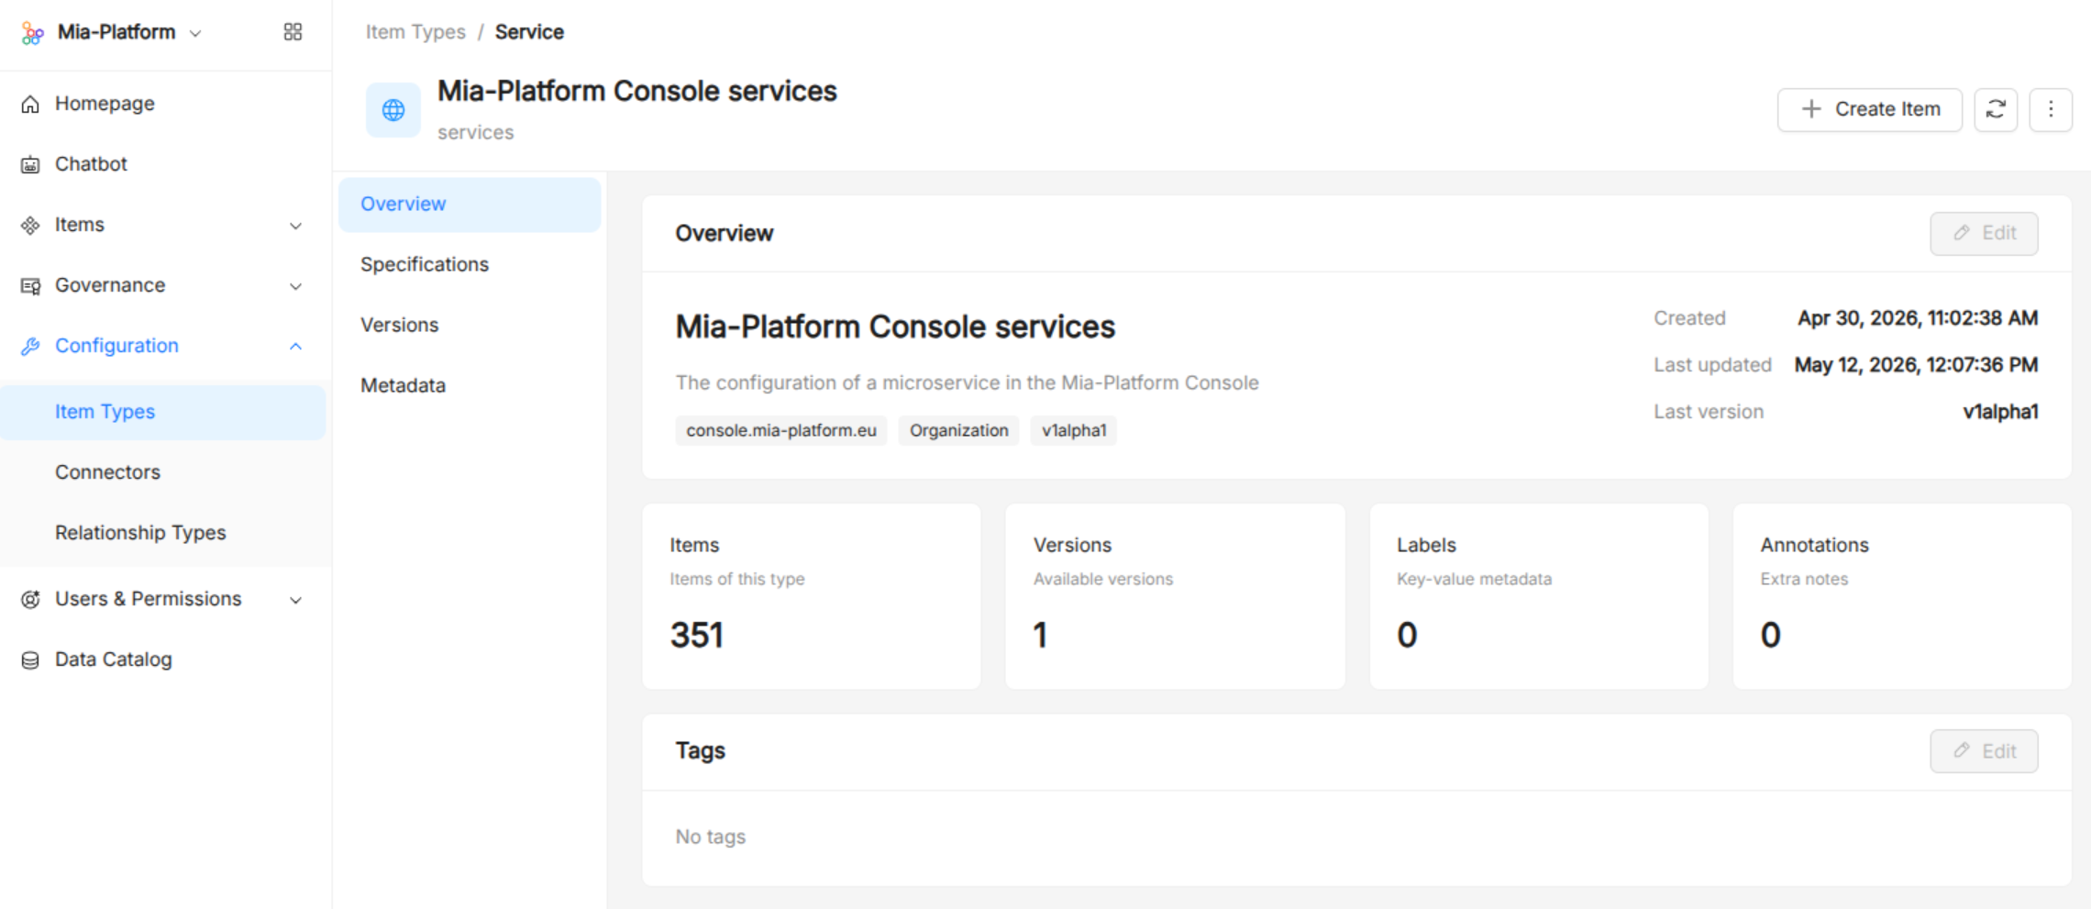This screenshot has height=909, width=2091.
Task: Click the pencil icon in Tags Edit
Action: (x=1962, y=751)
